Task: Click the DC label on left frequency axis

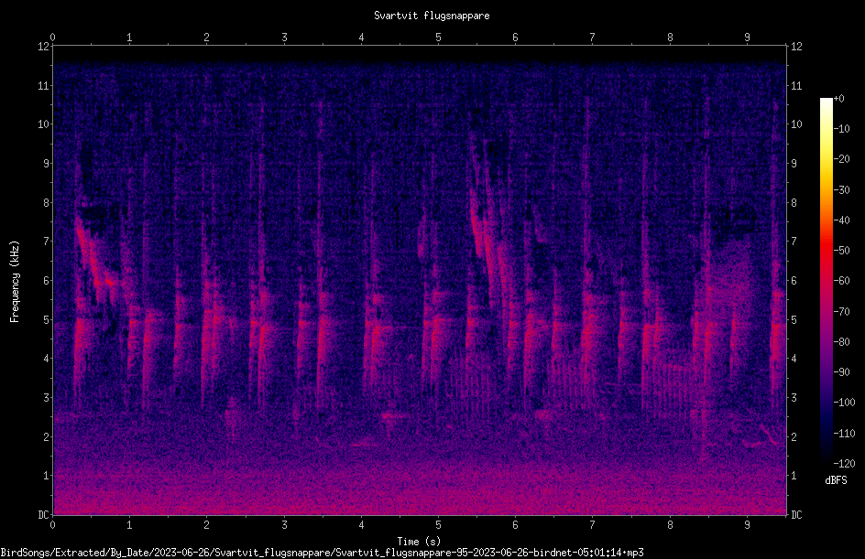Action: click(x=43, y=515)
